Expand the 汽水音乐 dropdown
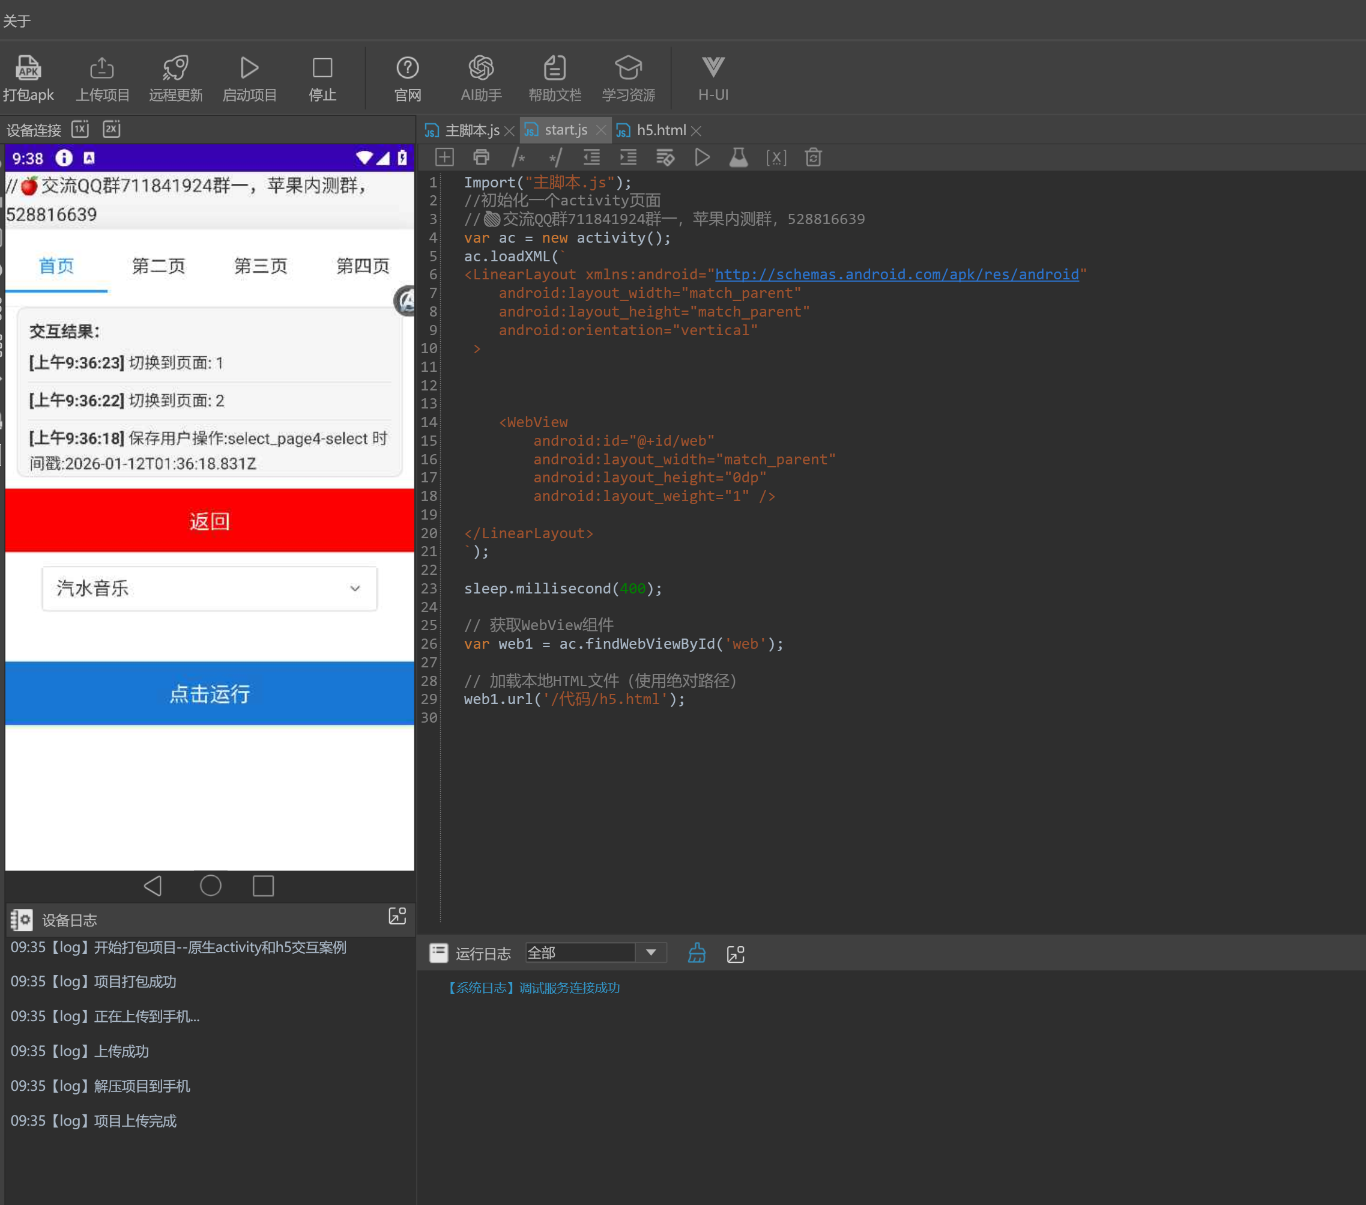 click(x=209, y=589)
